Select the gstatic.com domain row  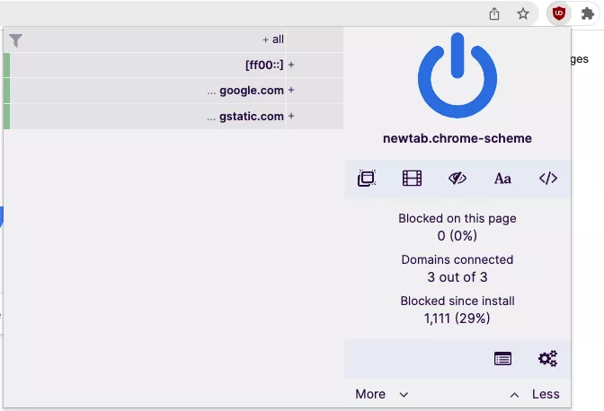click(x=251, y=117)
